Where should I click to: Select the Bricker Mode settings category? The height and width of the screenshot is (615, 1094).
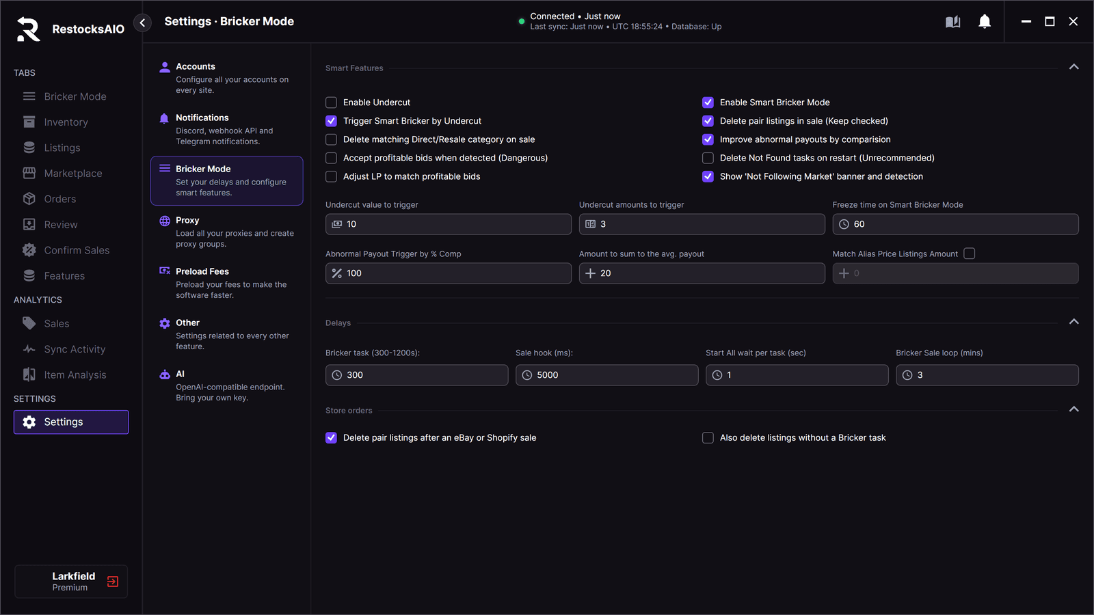coord(226,180)
